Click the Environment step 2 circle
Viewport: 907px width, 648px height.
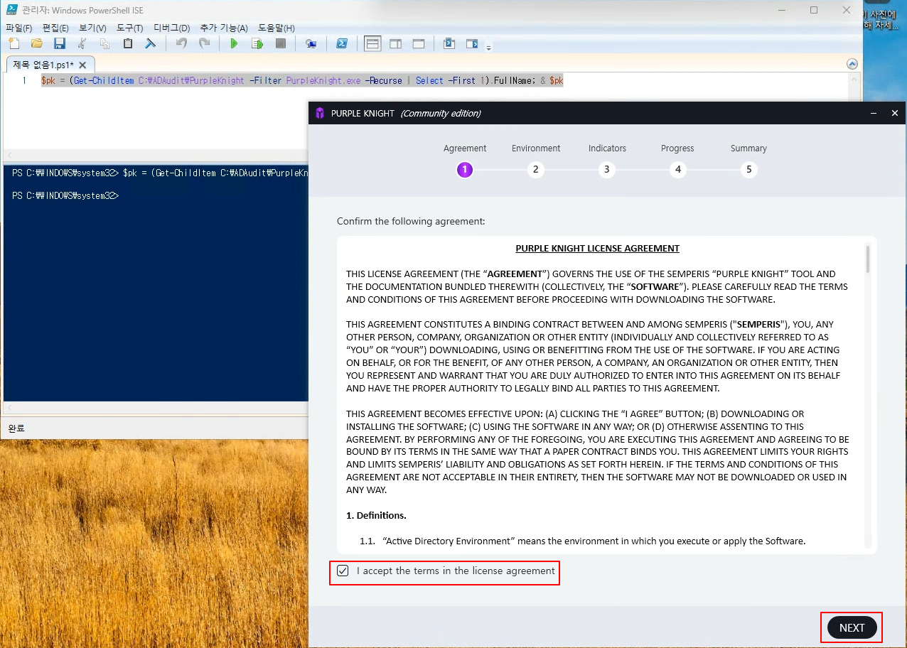(x=536, y=170)
